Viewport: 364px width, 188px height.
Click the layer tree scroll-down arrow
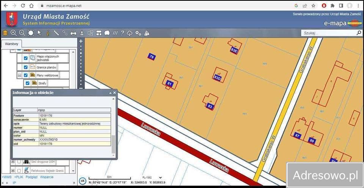click(x=74, y=171)
